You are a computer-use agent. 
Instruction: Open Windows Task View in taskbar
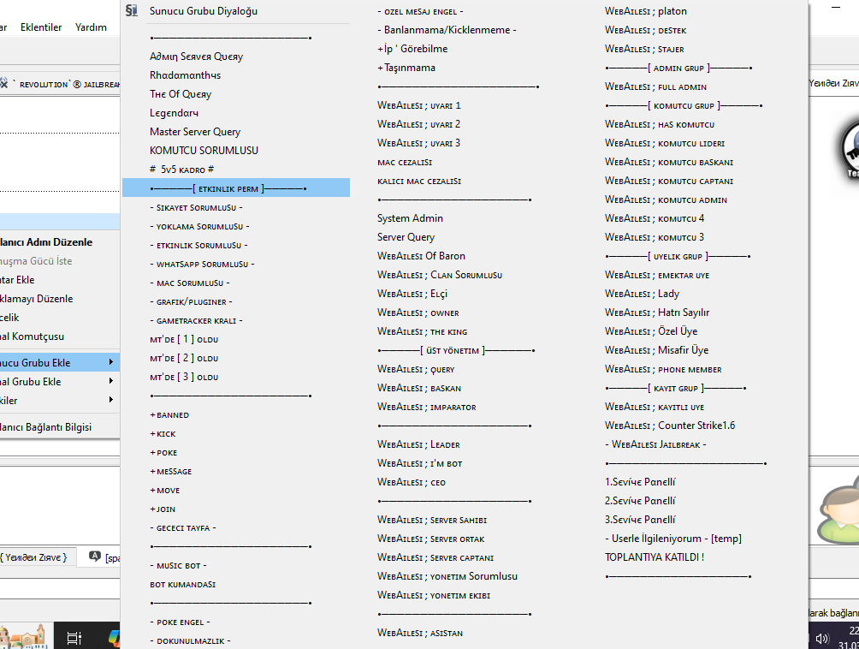(x=74, y=638)
